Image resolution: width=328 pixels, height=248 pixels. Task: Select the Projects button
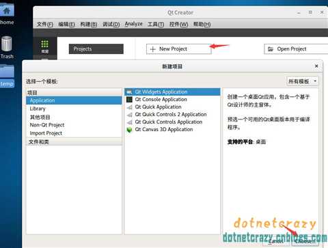96,49
